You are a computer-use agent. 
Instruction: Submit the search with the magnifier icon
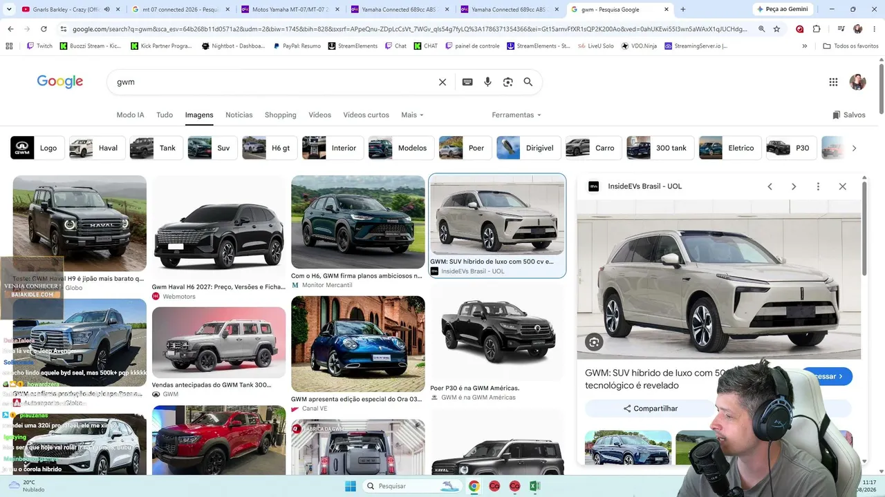[x=528, y=82]
